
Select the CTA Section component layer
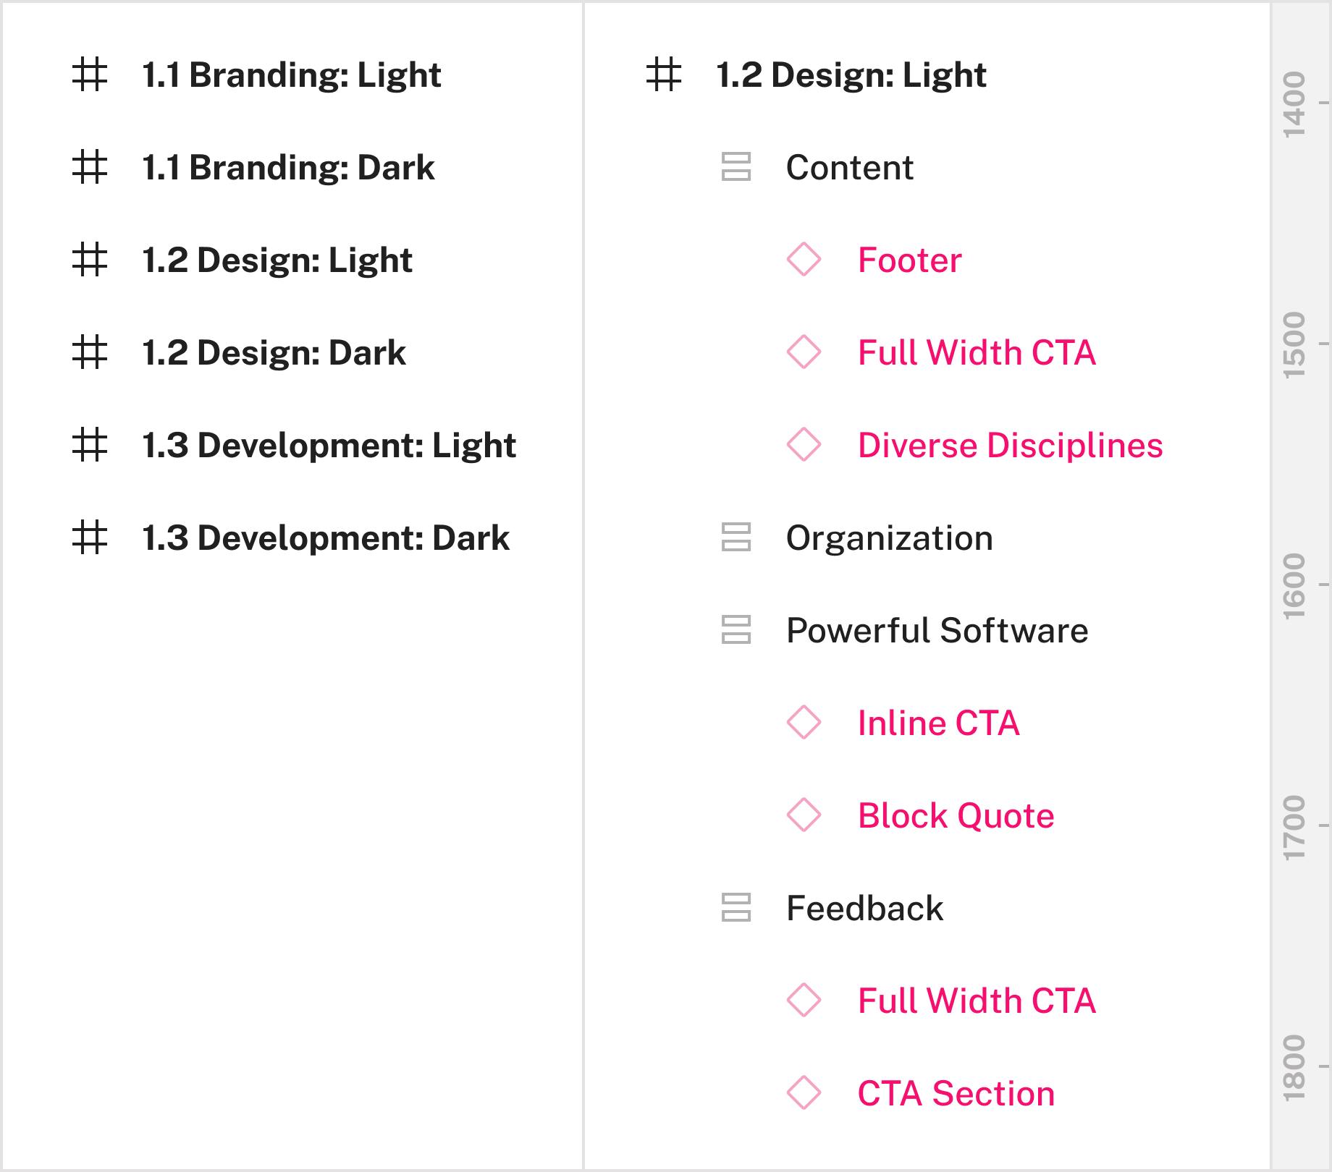[x=956, y=1094]
